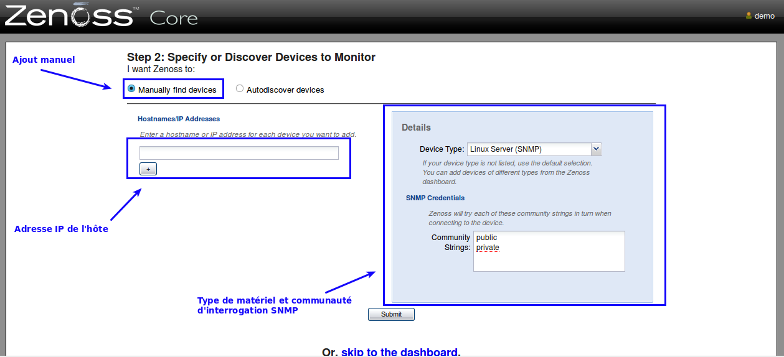Open the demo user account link
This screenshot has width=784, height=357.
764,16
